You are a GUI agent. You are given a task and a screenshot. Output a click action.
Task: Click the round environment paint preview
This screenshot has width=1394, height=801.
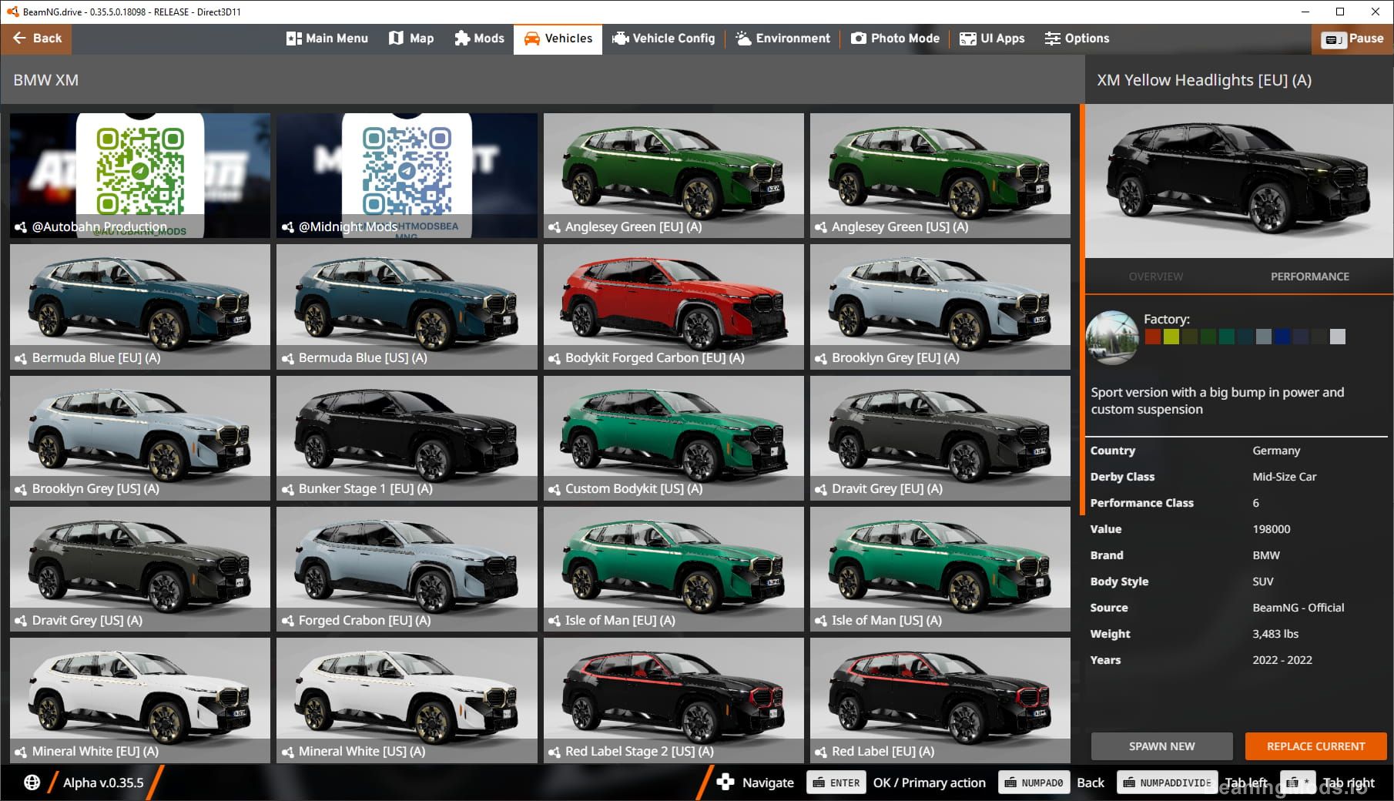pos(1112,337)
